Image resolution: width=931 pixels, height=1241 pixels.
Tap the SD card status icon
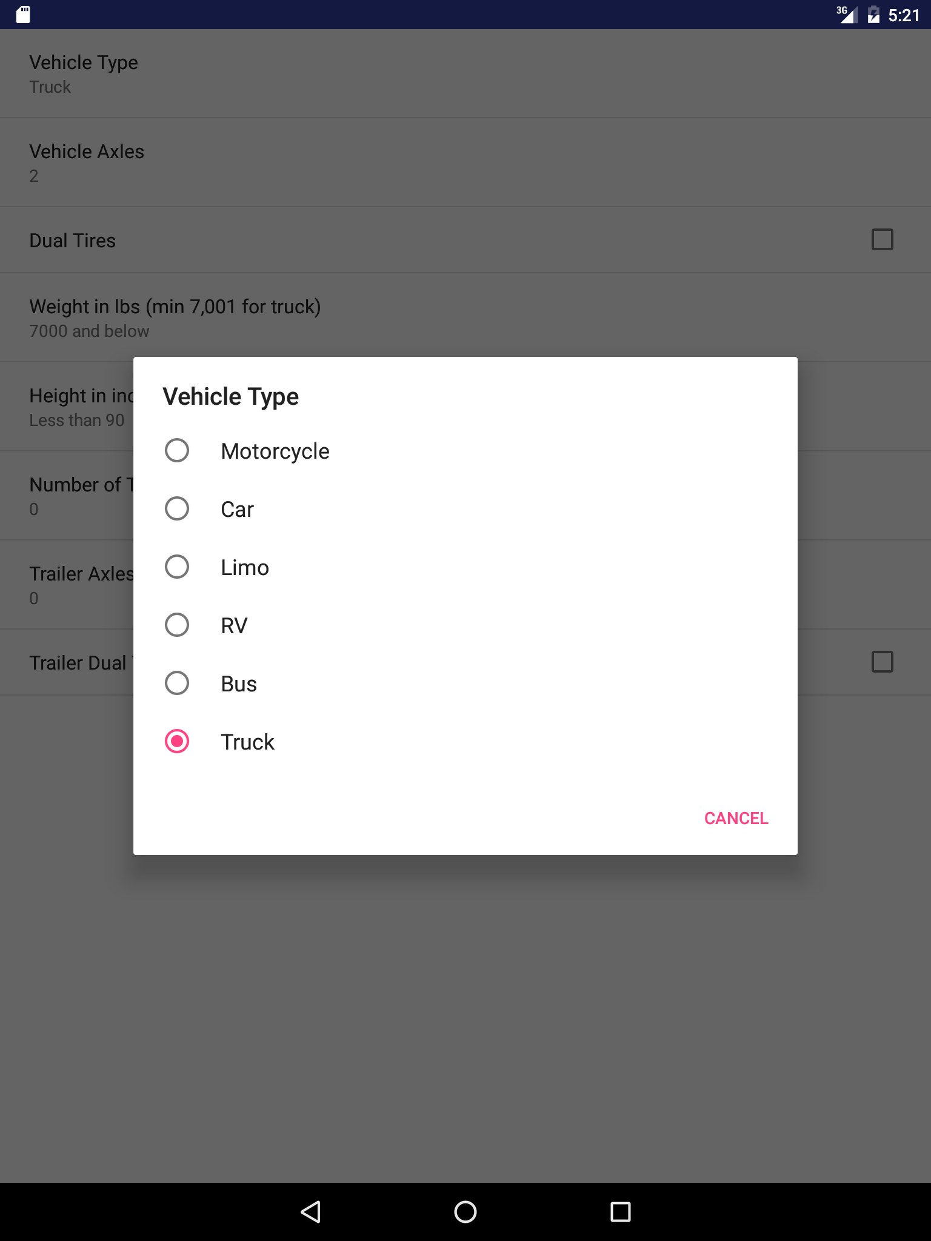[23, 15]
